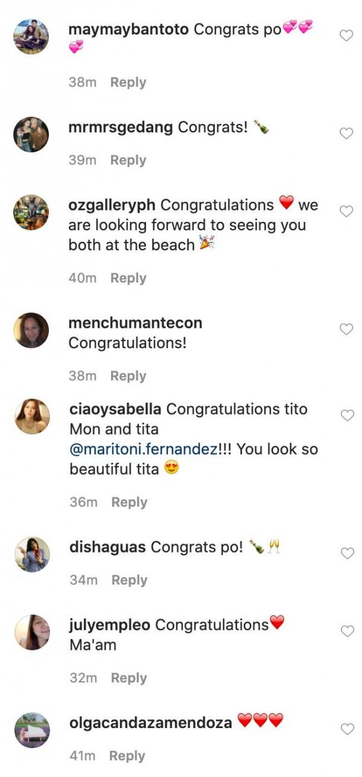
Task: Like olgacandazamendoza's hearts comment
Action: pyautogui.click(x=347, y=729)
